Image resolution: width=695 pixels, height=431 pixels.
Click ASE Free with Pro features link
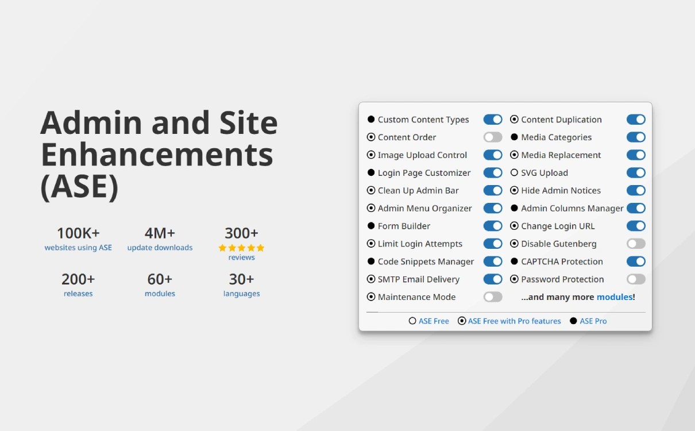click(515, 321)
